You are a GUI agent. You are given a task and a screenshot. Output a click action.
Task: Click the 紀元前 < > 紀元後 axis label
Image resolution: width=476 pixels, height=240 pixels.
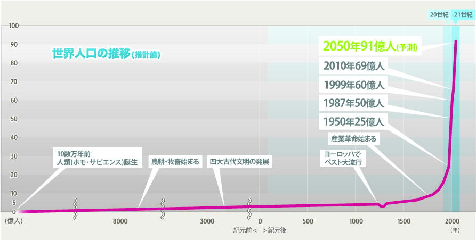point(260,230)
